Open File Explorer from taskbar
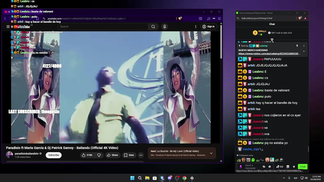Image resolution: width=324 pixels, height=182 pixels. 147,178
